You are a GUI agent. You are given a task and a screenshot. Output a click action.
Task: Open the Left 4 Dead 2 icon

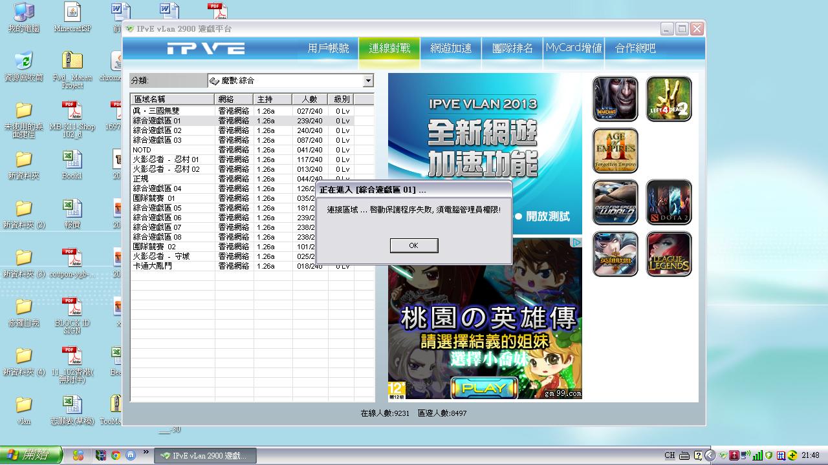pyautogui.click(x=669, y=99)
